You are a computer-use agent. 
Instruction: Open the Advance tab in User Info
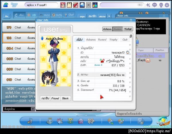91,39
